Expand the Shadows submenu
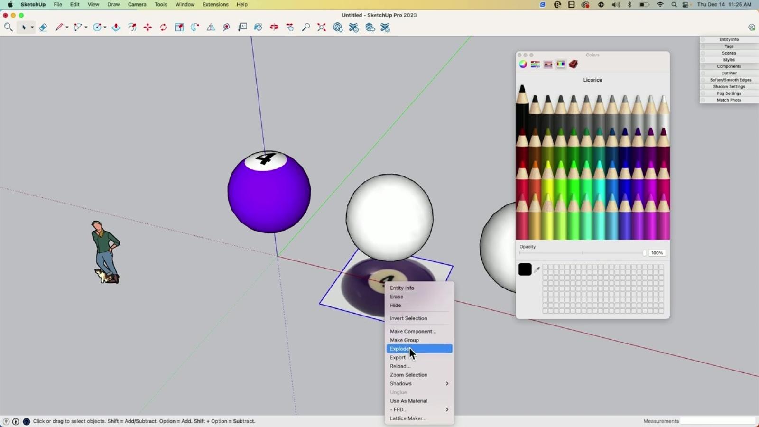 (x=419, y=383)
